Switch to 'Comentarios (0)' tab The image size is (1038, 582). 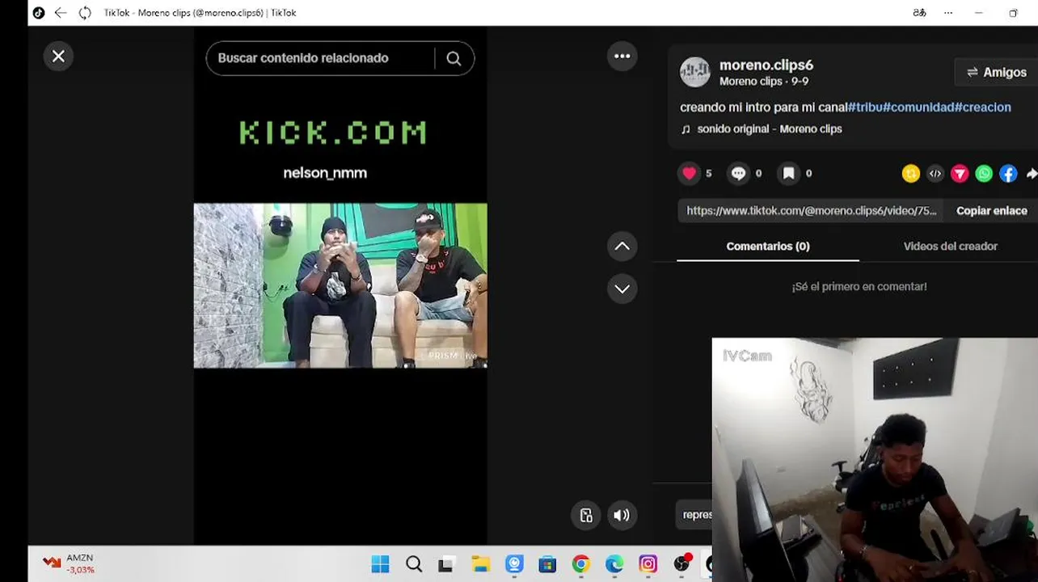point(767,246)
